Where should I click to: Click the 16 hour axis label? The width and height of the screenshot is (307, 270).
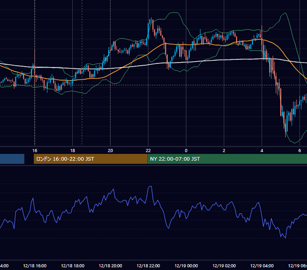tap(35, 151)
